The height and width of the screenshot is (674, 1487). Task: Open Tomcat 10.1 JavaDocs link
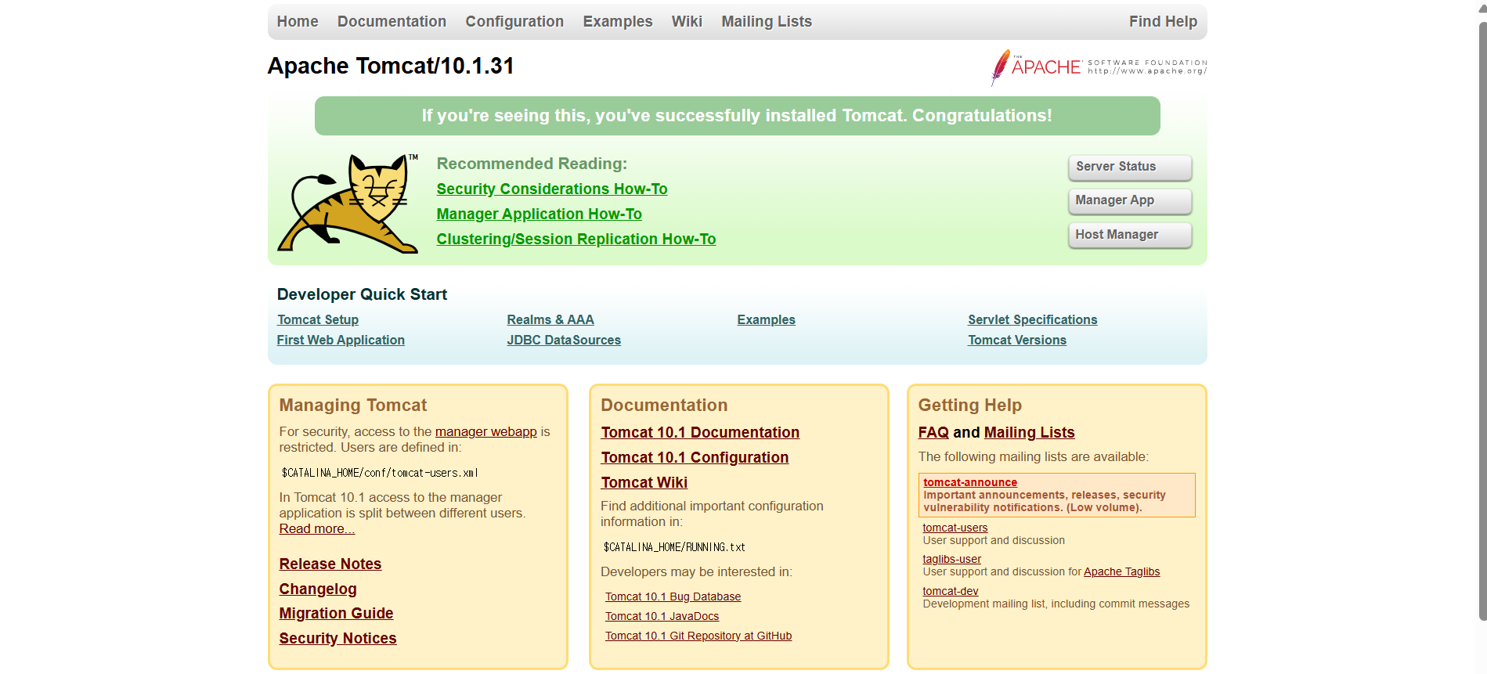click(x=662, y=616)
